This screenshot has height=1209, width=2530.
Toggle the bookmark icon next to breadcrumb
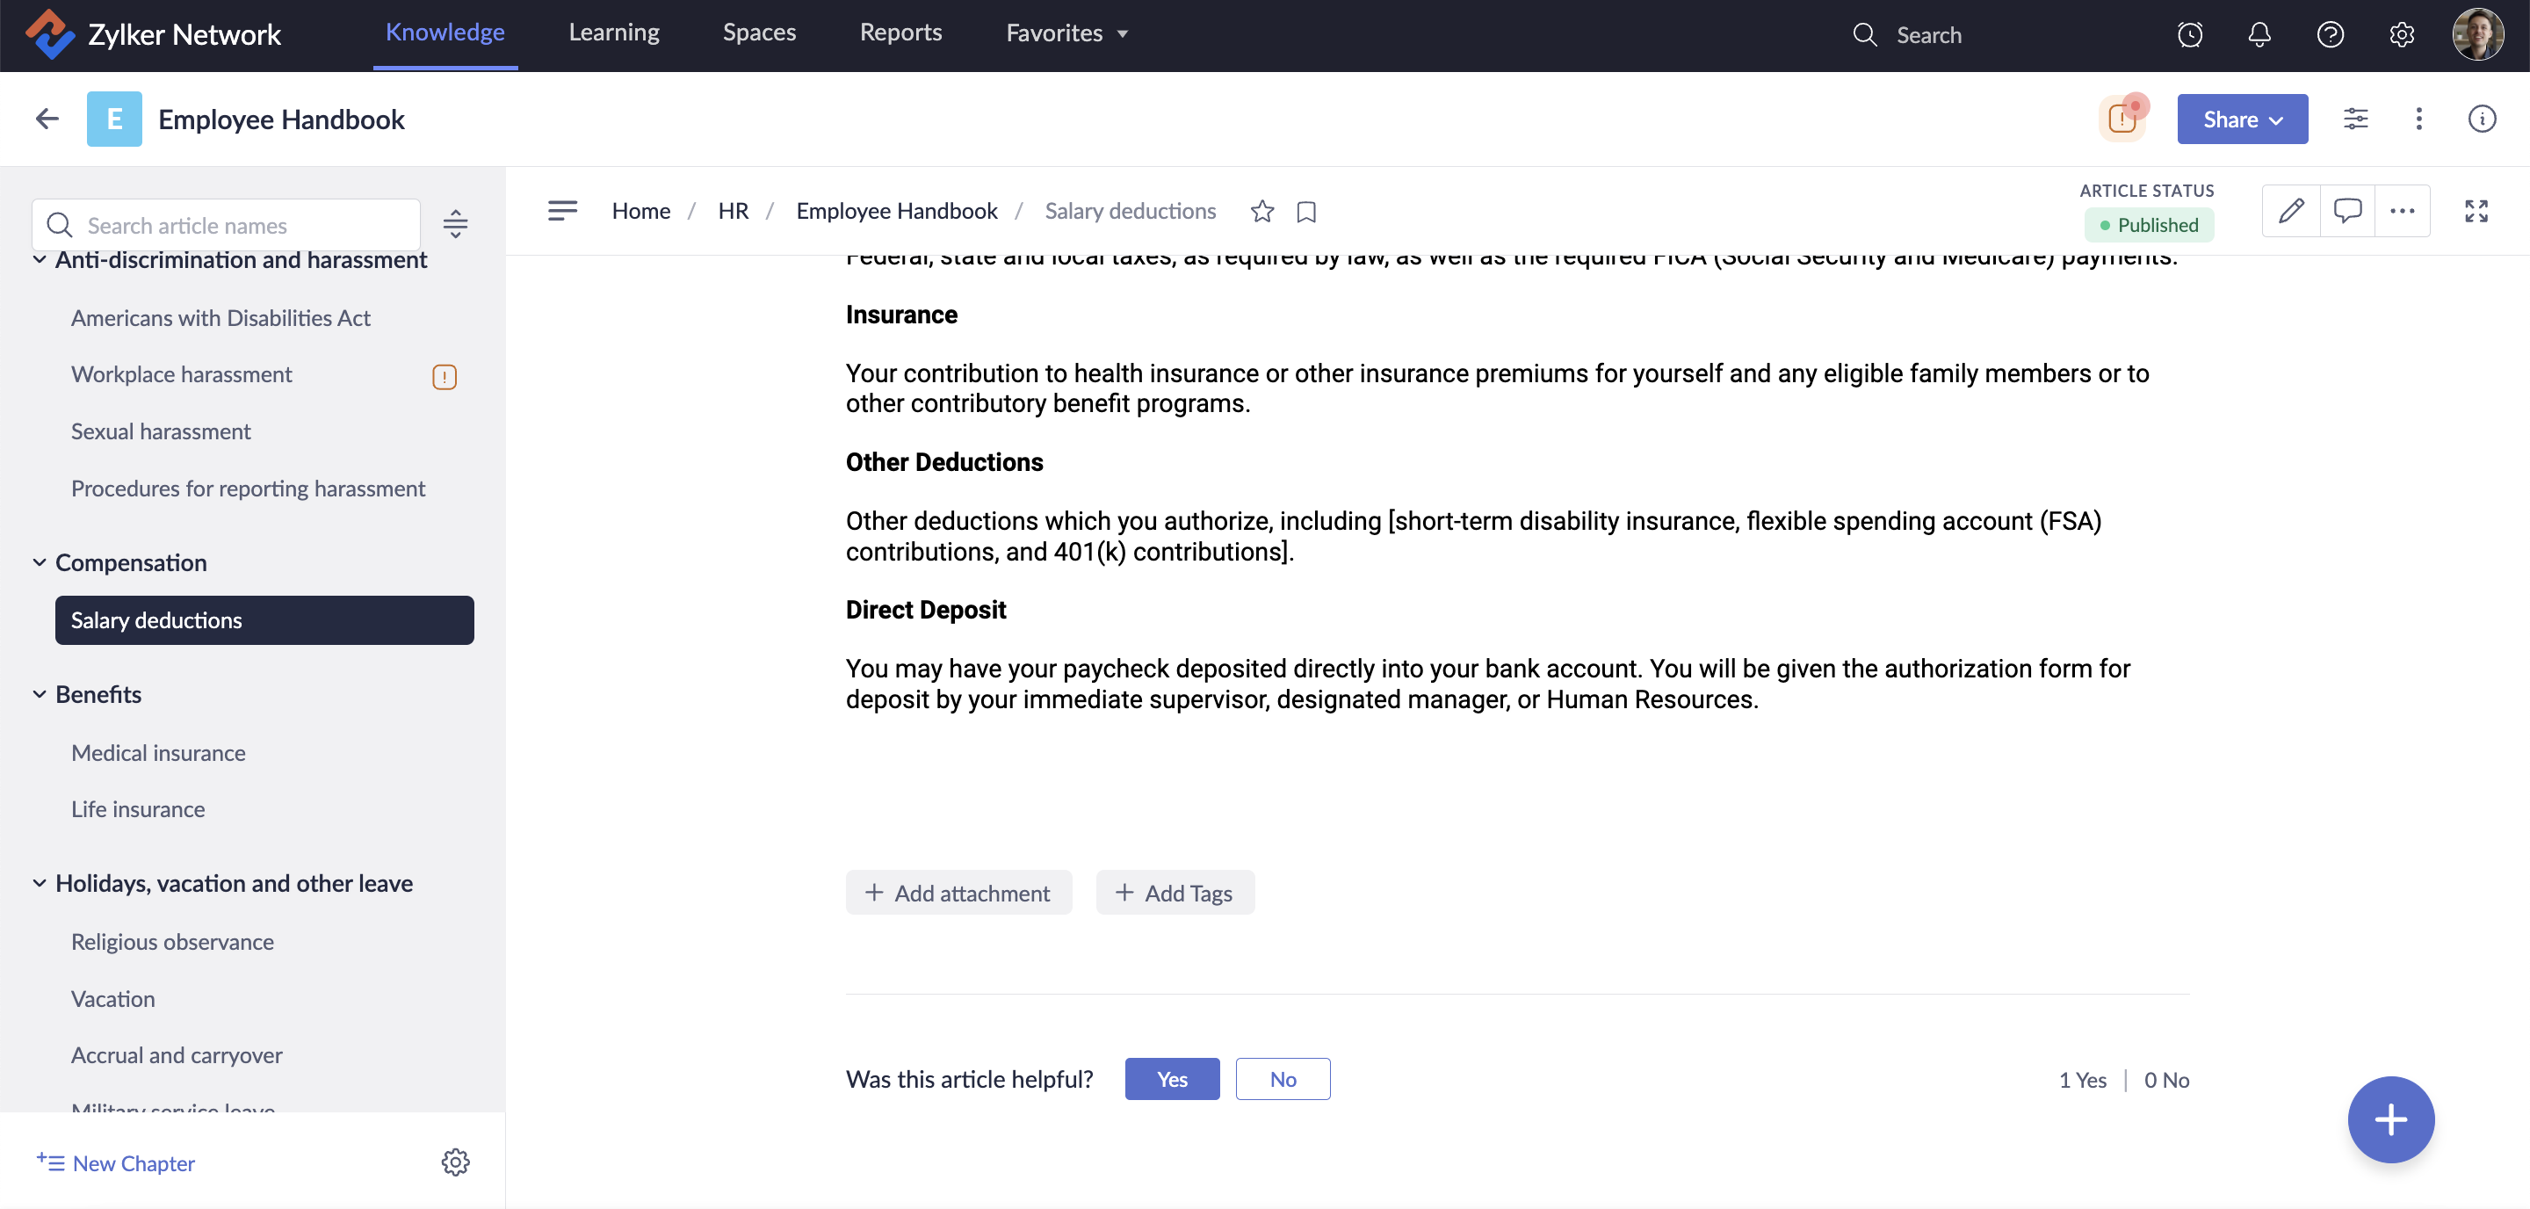tap(1306, 211)
